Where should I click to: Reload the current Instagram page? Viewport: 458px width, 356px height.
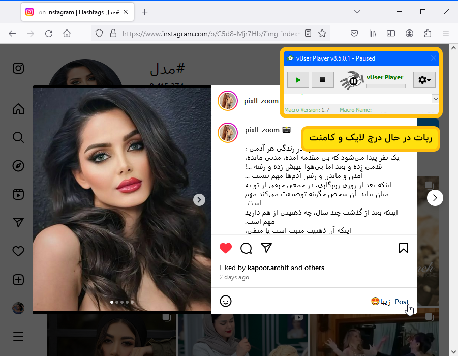(49, 34)
